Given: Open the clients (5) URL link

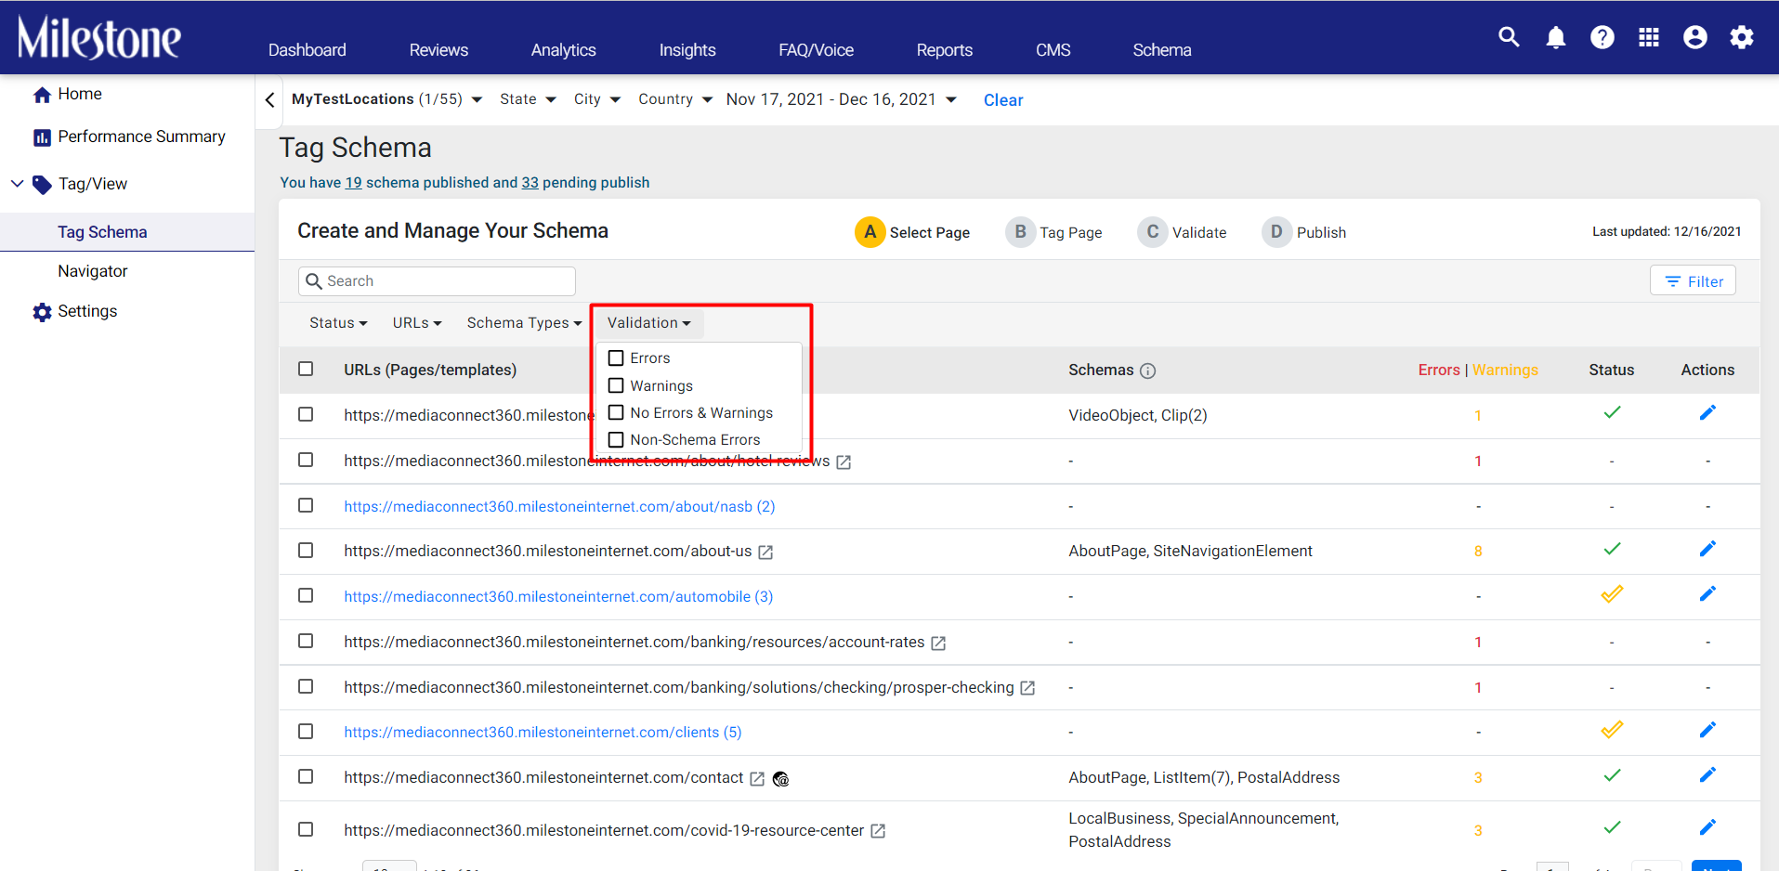Looking at the screenshot, I should click(x=543, y=732).
